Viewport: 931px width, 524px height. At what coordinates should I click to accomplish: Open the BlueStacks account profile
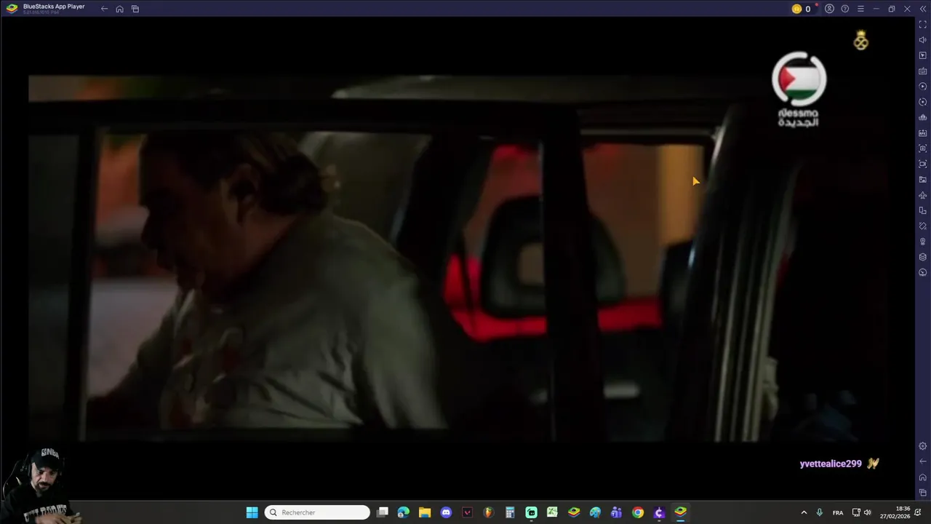[x=829, y=9]
